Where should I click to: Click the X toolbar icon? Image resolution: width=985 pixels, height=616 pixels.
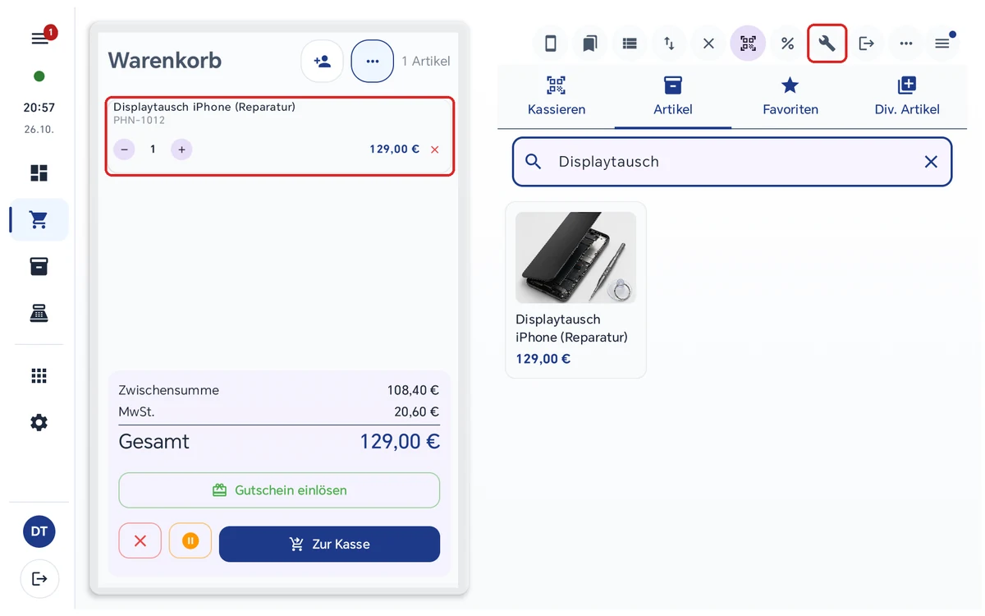click(708, 44)
